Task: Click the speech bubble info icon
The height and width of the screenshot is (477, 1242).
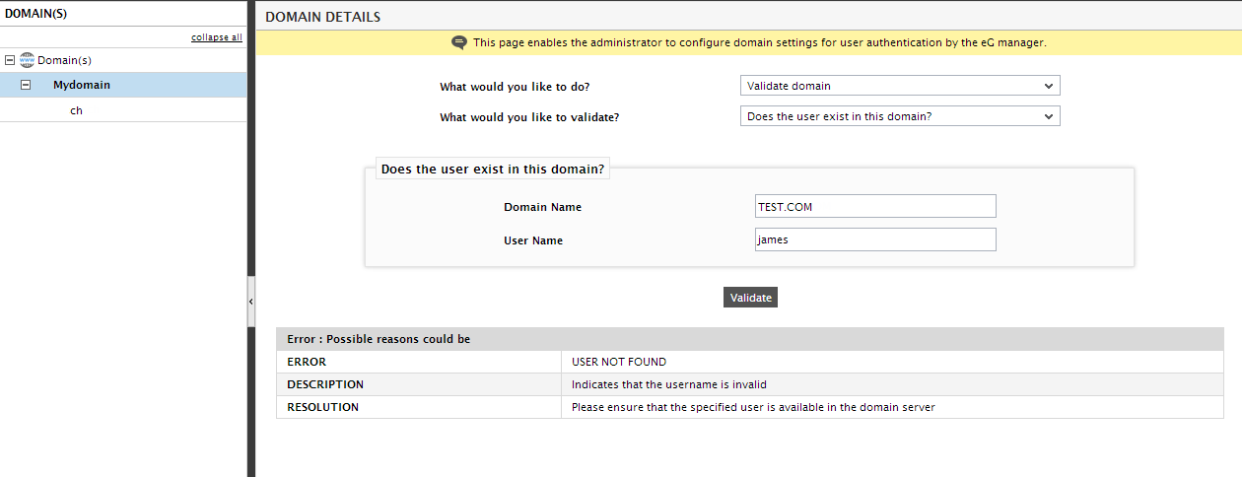Action: click(459, 42)
